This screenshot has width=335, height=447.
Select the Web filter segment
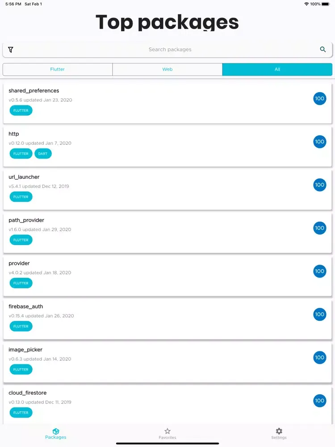(x=167, y=69)
